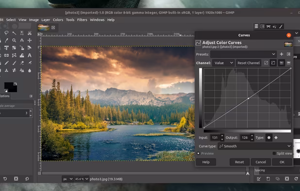Open the px unit dropdown
This screenshot has width=300, height=191.
click(x=67, y=179)
